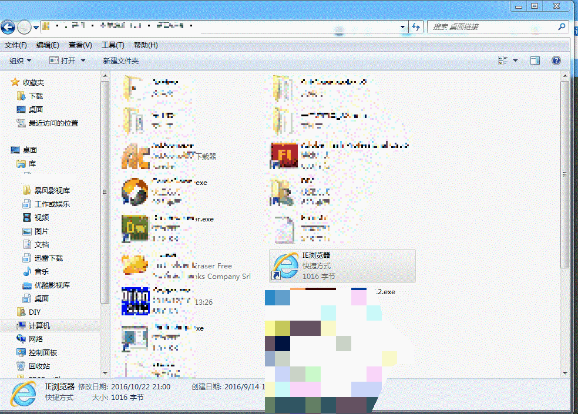Click navigation pane scroll up arrow
Image resolution: width=578 pixels, height=414 pixels.
point(105,76)
